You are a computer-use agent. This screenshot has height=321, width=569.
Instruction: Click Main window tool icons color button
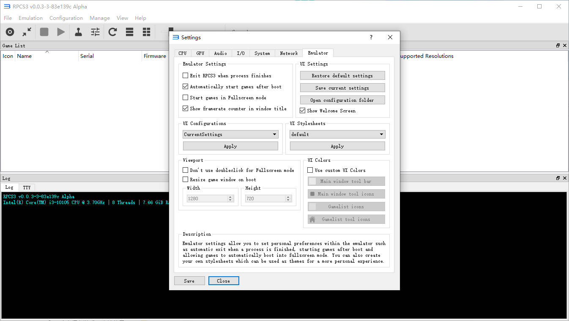[346, 194]
